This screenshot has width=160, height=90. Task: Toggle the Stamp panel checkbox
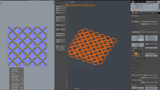(133, 68)
